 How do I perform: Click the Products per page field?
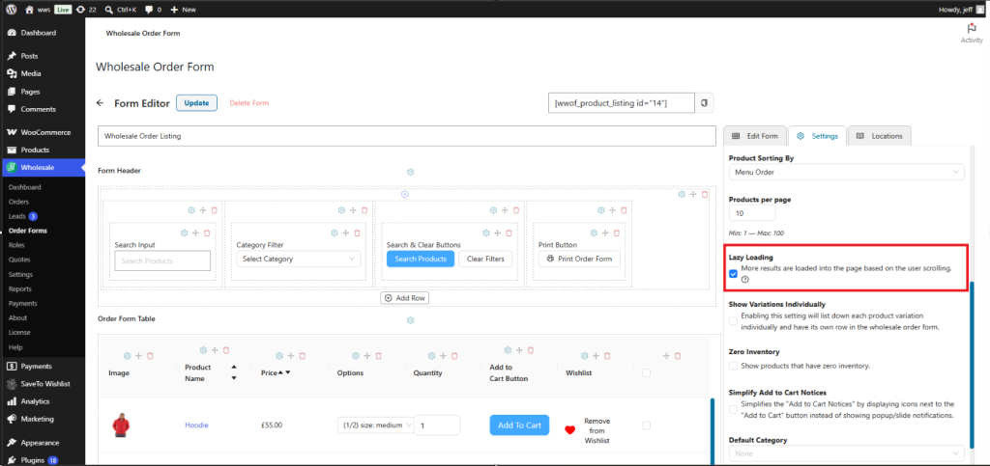[752, 213]
